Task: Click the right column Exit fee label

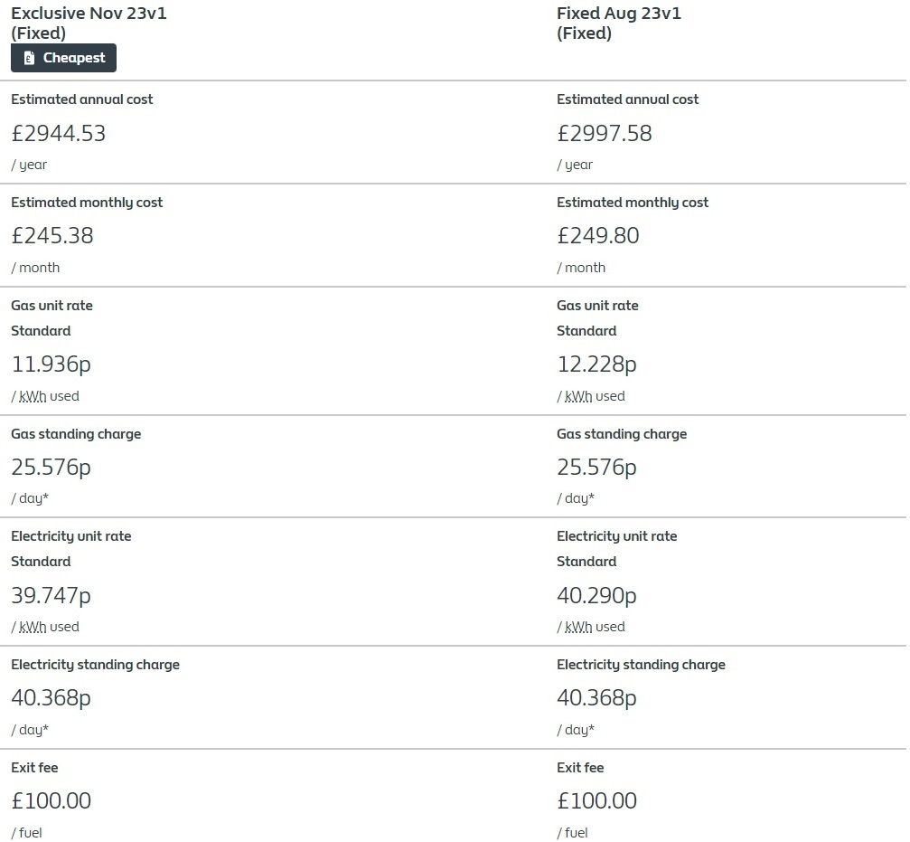Action: pyautogui.click(x=580, y=768)
